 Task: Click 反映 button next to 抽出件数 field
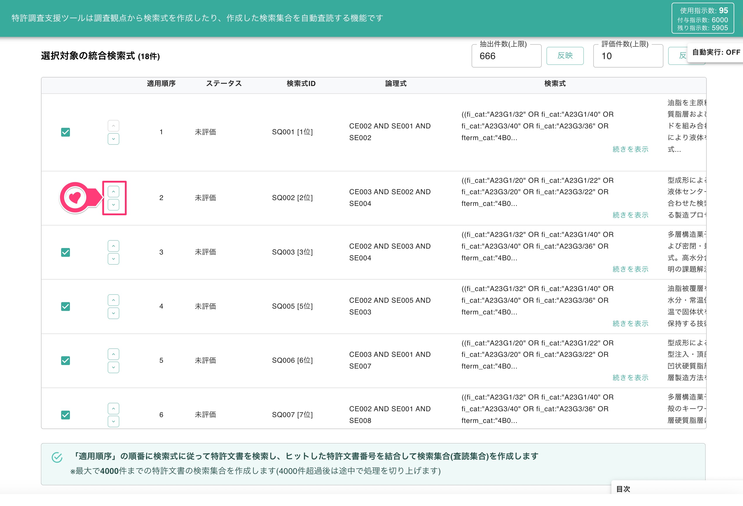pos(565,56)
